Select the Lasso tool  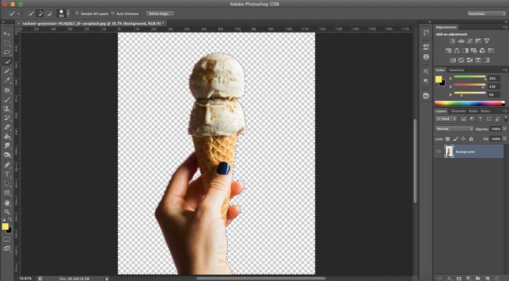(x=7, y=52)
